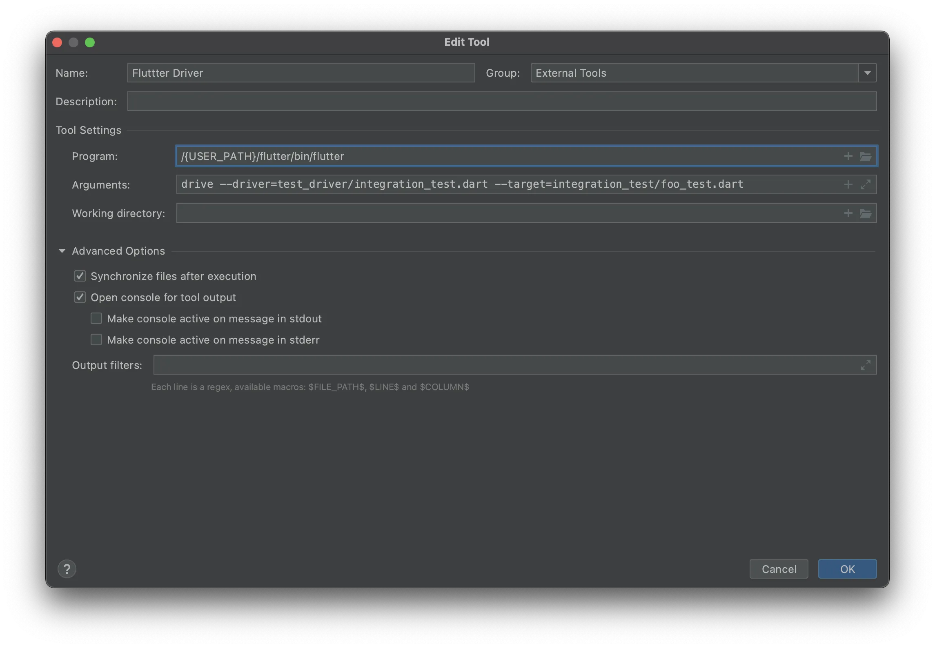Open the Group dropdown arrow
This screenshot has height=648, width=935.
(868, 73)
